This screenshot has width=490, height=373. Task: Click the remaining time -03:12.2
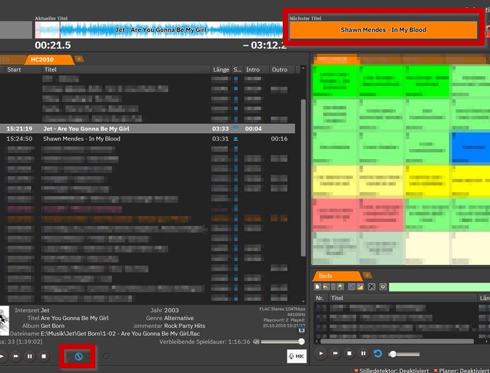(x=265, y=45)
